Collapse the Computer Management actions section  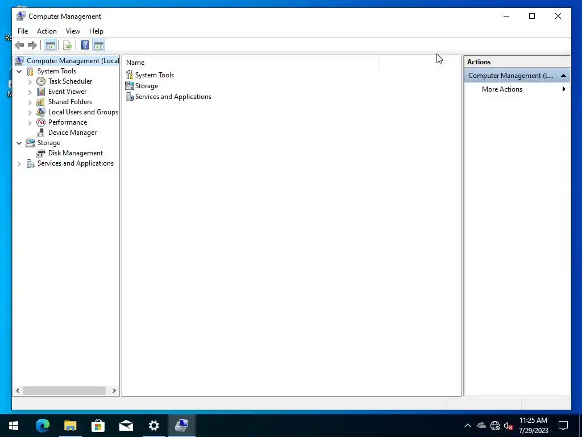tap(563, 76)
